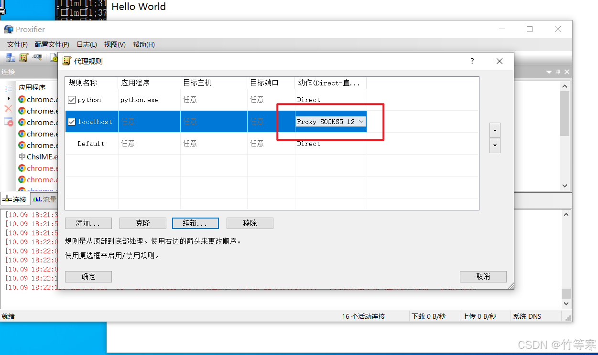The height and width of the screenshot is (355, 598).
Task: Move rule down with the down arrow button
Action: 495,146
